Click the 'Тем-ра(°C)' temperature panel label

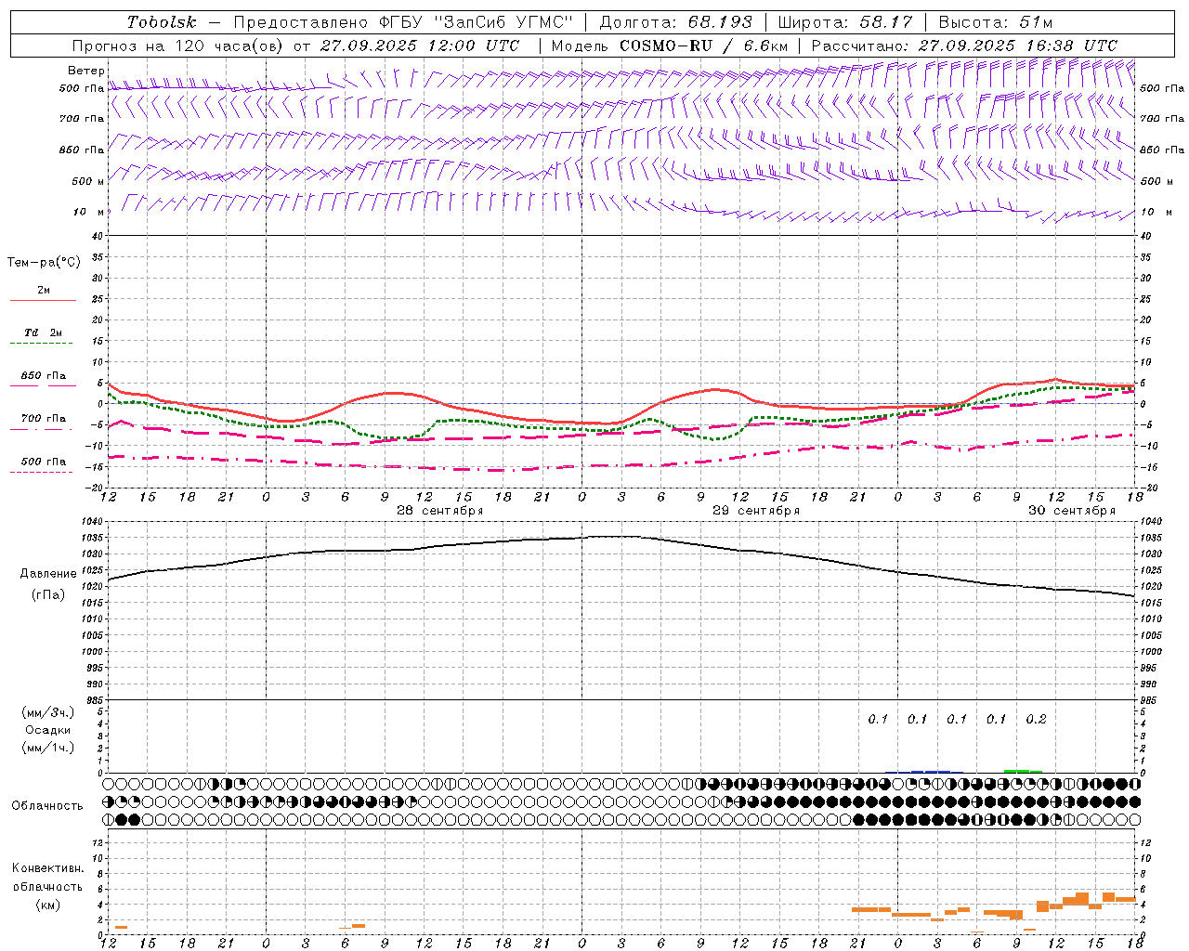coord(44,263)
